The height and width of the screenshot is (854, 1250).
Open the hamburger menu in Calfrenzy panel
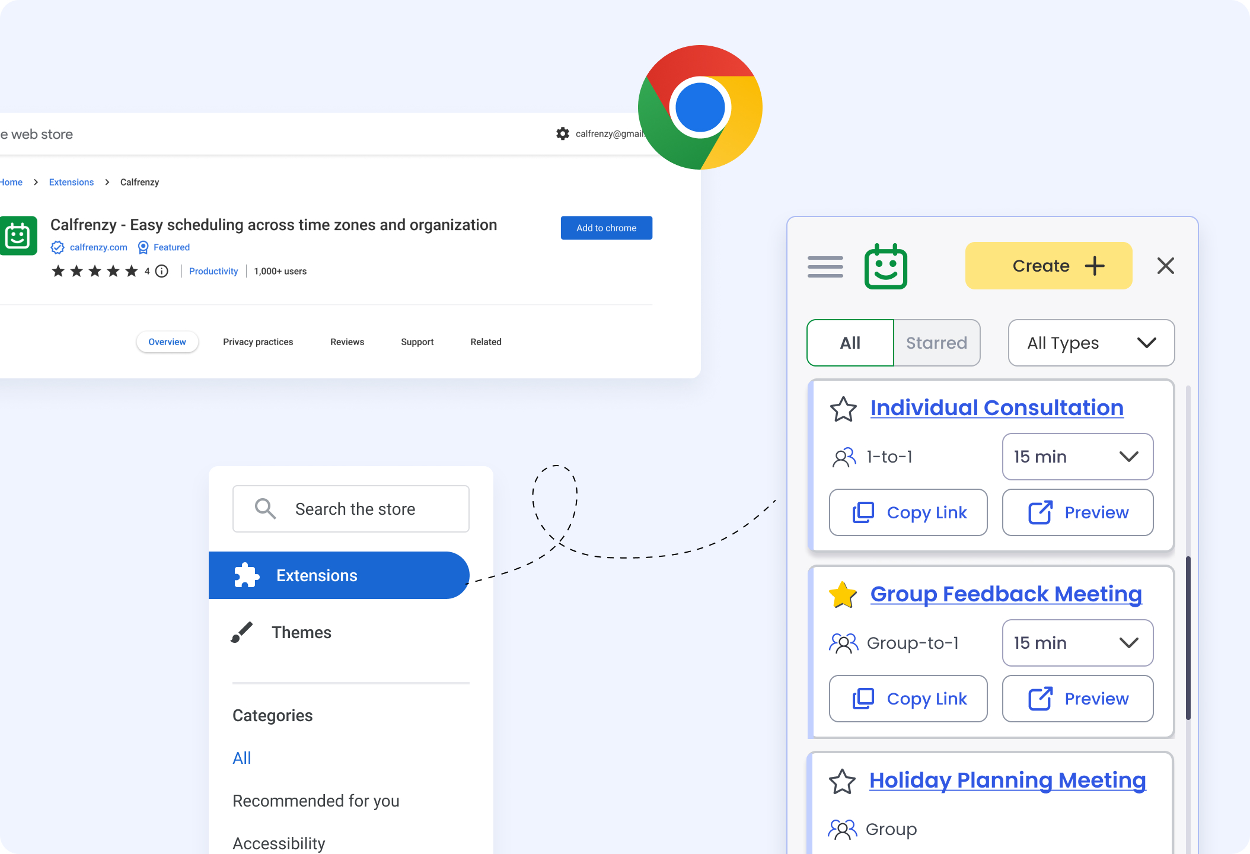click(x=825, y=266)
